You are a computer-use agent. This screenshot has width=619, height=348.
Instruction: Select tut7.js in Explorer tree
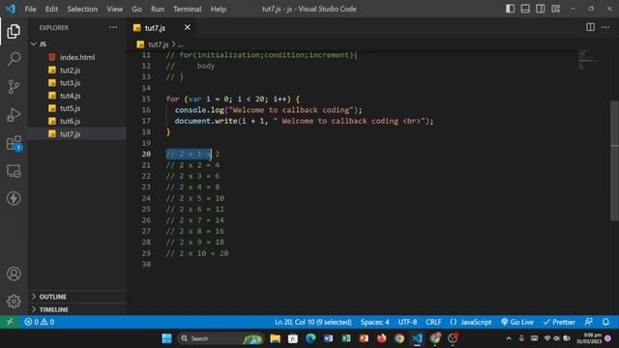point(77,133)
